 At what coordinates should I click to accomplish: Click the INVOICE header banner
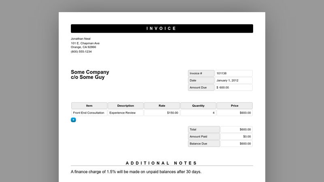tap(162, 28)
